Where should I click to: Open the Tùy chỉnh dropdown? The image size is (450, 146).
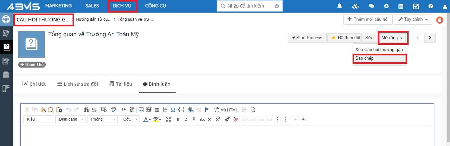pos(413,19)
